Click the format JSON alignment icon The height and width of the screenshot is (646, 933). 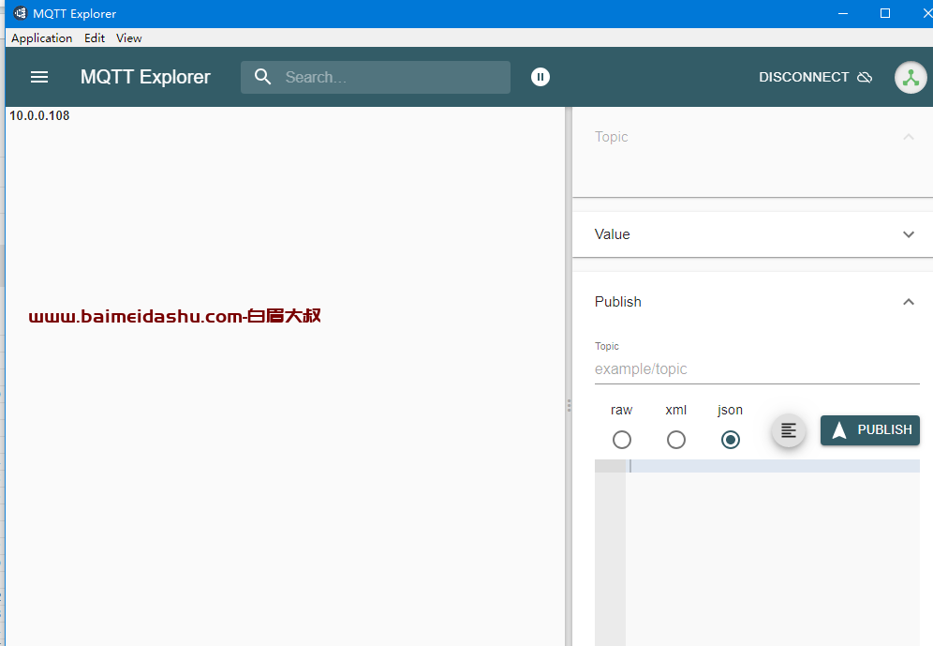coord(789,429)
